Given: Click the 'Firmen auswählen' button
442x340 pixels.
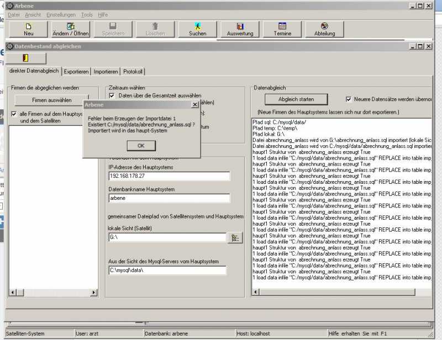Looking at the screenshot, I should 51,100.
